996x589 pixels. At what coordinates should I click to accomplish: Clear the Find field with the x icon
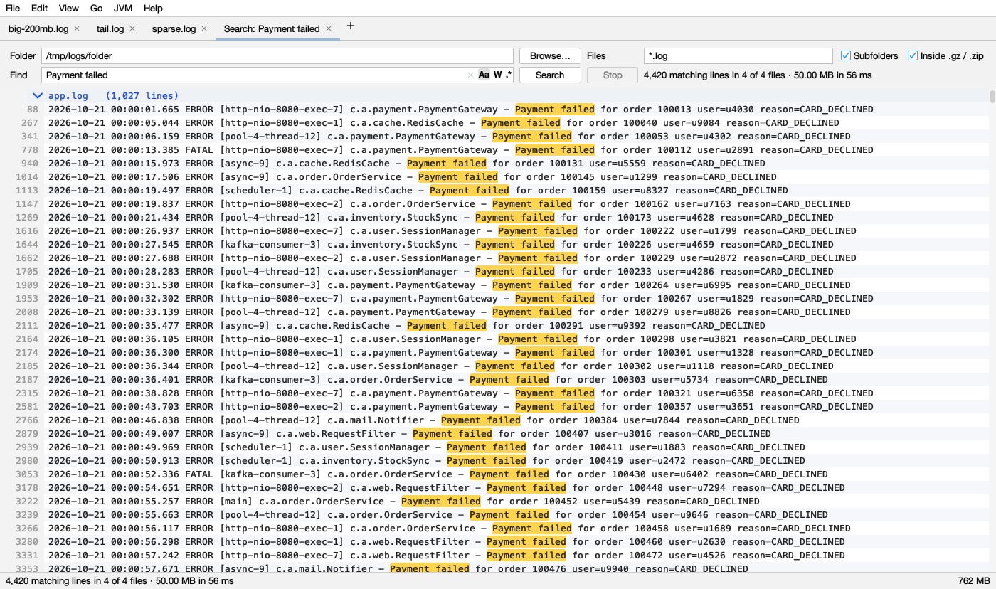pyautogui.click(x=470, y=75)
